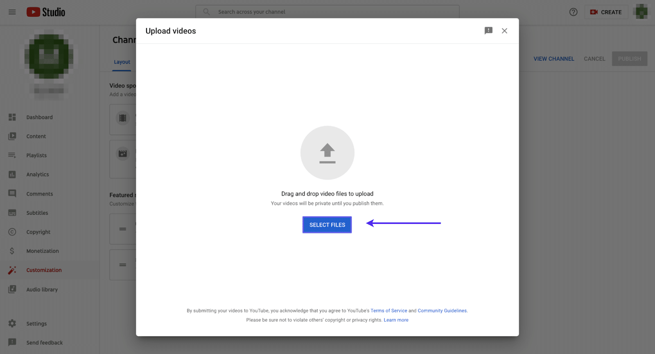Click the Learn more link
Screen dimensions: 655x354
pyautogui.click(x=396, y=320)
